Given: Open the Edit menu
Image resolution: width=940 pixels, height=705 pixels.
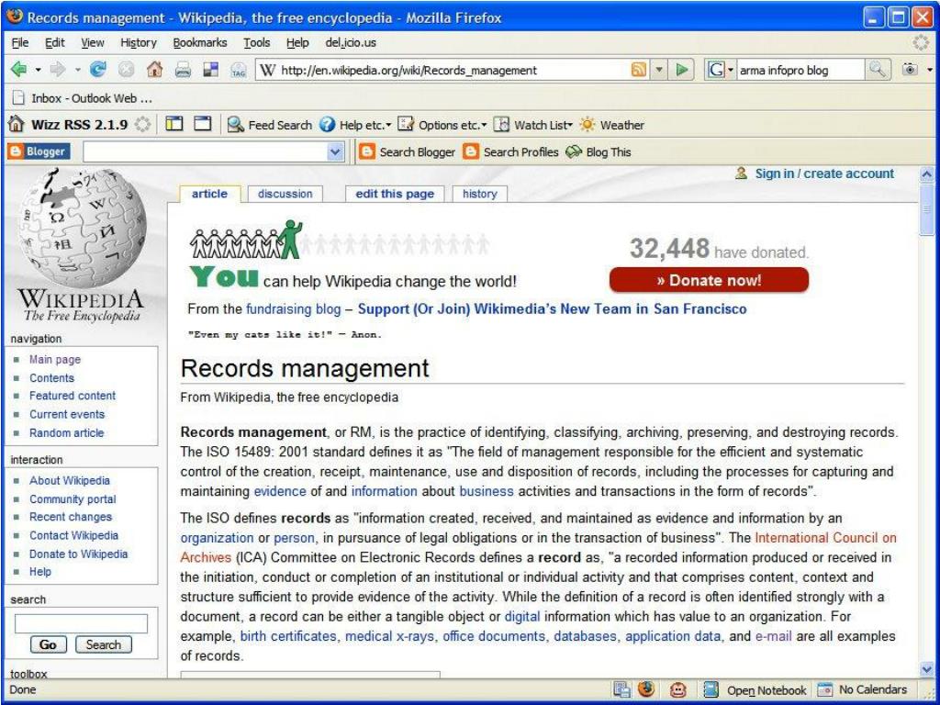Looking at the screenshot, I should pyautogui.click(x=54, y=42).
